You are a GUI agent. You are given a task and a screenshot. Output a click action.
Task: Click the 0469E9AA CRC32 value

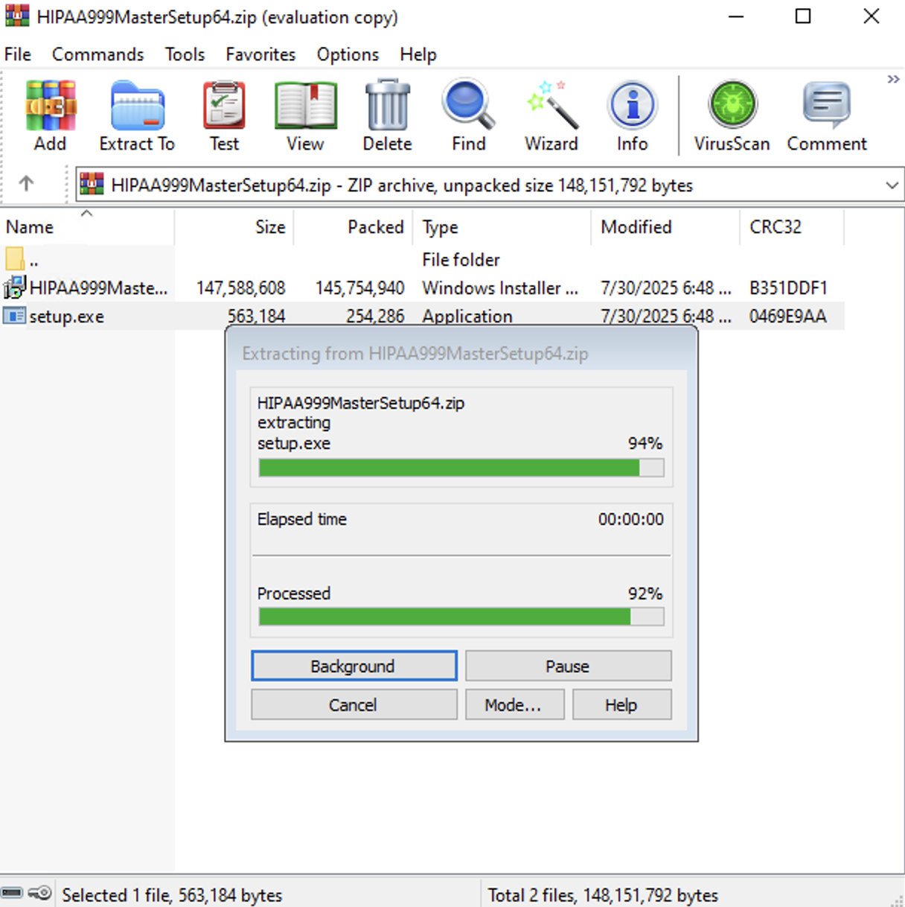(x=788, y=316)
